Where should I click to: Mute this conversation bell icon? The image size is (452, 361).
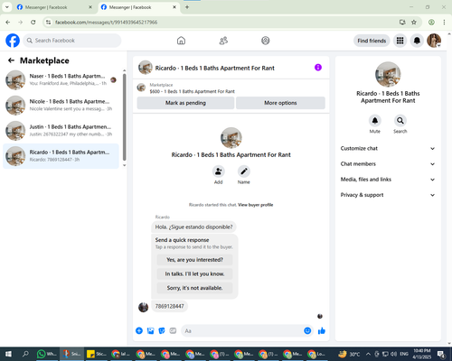coord(375,121)
